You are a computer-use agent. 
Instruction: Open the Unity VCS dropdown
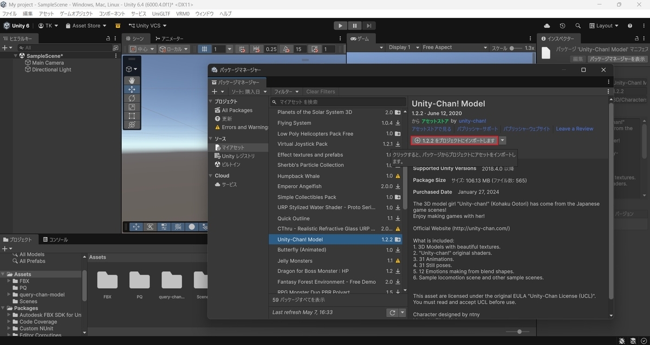click(x=147, y=25)
